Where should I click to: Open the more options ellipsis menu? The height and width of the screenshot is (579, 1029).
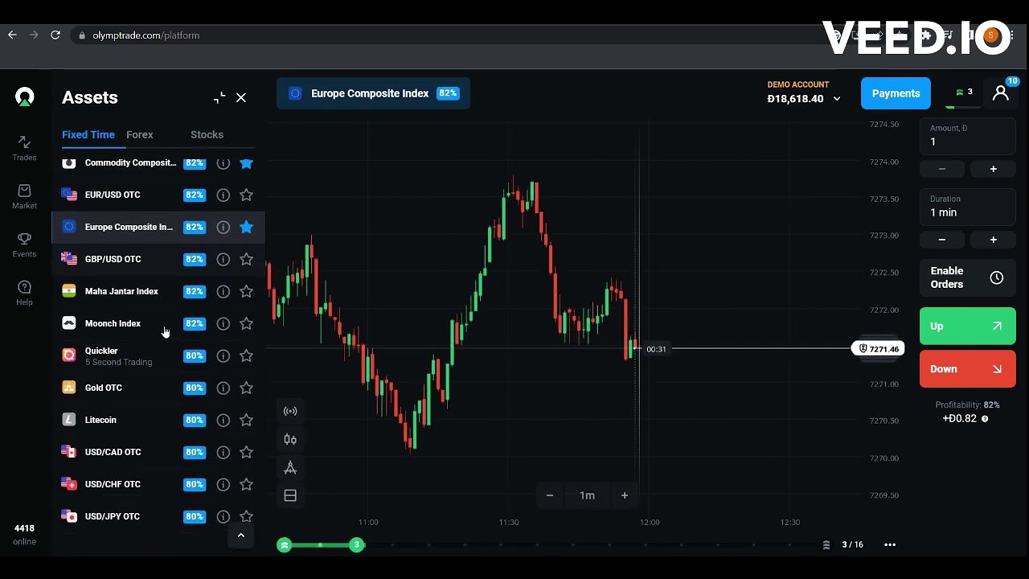click(x=890, y=544)
